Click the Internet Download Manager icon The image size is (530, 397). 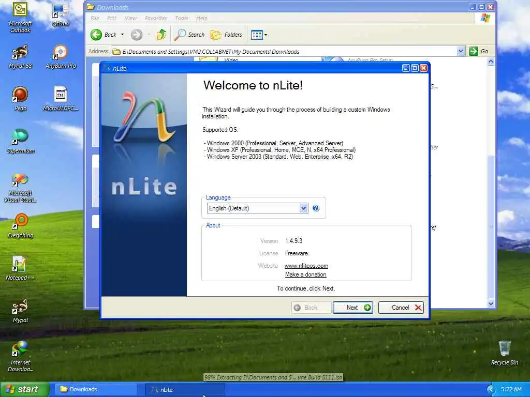coord(20,357)
